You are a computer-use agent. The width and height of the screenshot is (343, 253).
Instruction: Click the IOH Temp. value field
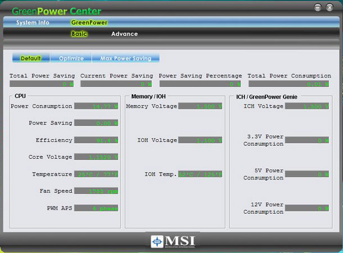tap(200, 174)
